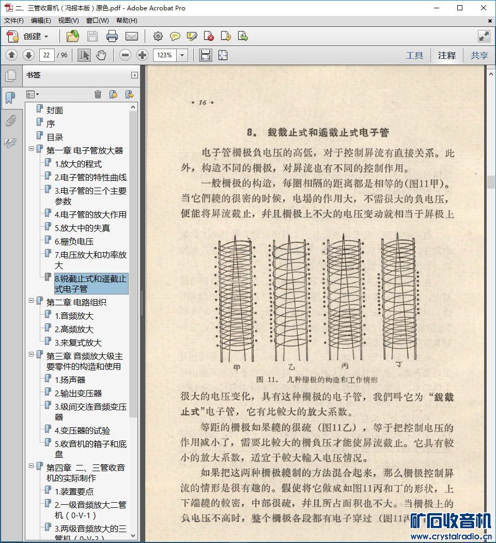The height and width of the screenshot is (543, 496).
Task: Go to the next page arrow
Action: (x=28, y=55)
